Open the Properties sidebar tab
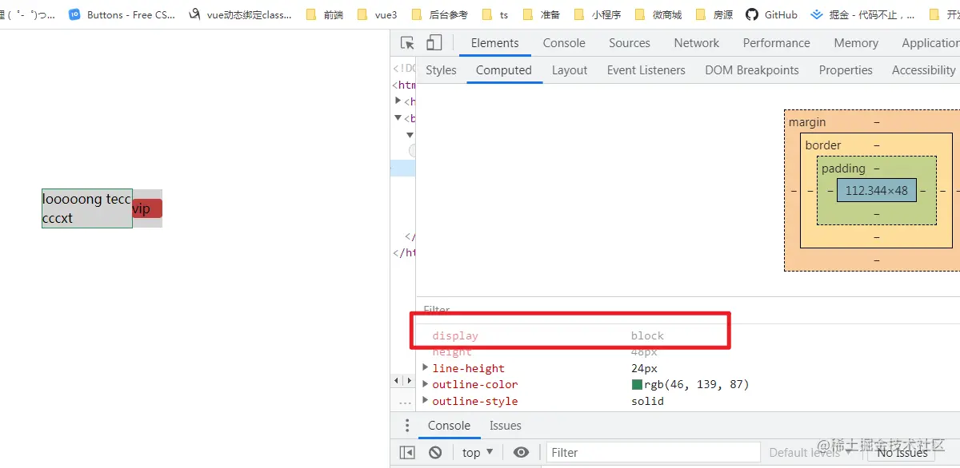Image resolution: width=960 pixels, height=468 pixels. click(846, 70)
